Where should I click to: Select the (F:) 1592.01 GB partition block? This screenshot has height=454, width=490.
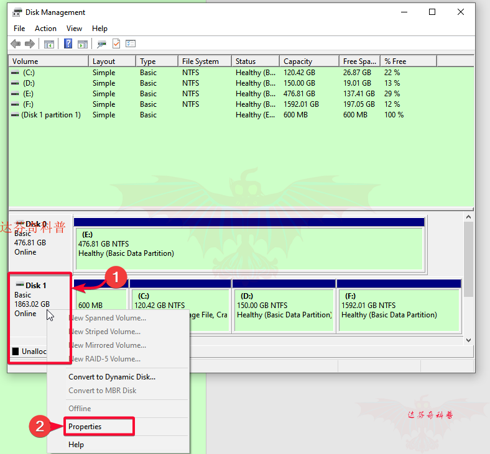398,310
